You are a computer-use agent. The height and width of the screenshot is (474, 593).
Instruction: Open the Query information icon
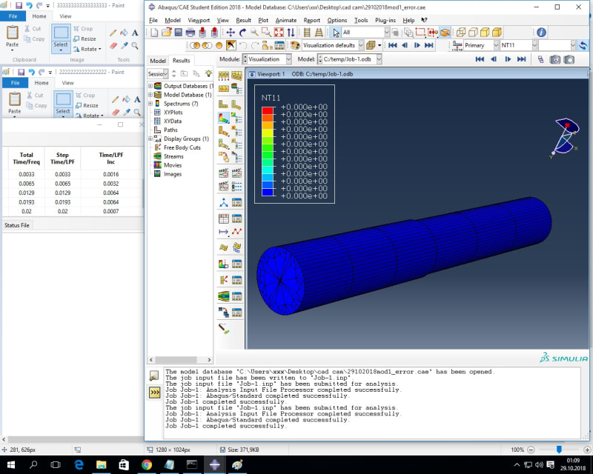pos(541,33)
